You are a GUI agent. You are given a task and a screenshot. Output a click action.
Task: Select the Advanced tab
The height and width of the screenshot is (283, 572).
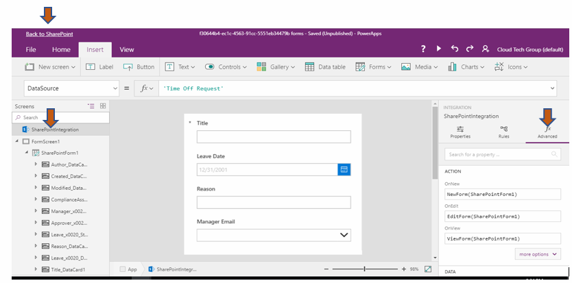coord(547,132)
